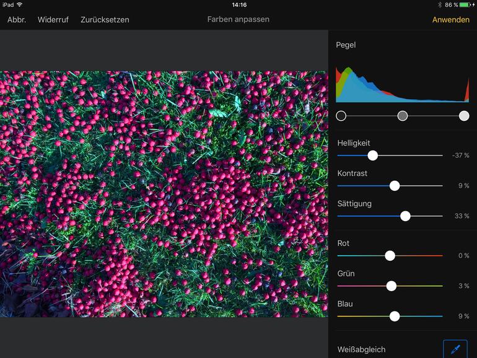Click the Rot color slider knob
This screenshot has width=477, height=358.
coord(390,256)
